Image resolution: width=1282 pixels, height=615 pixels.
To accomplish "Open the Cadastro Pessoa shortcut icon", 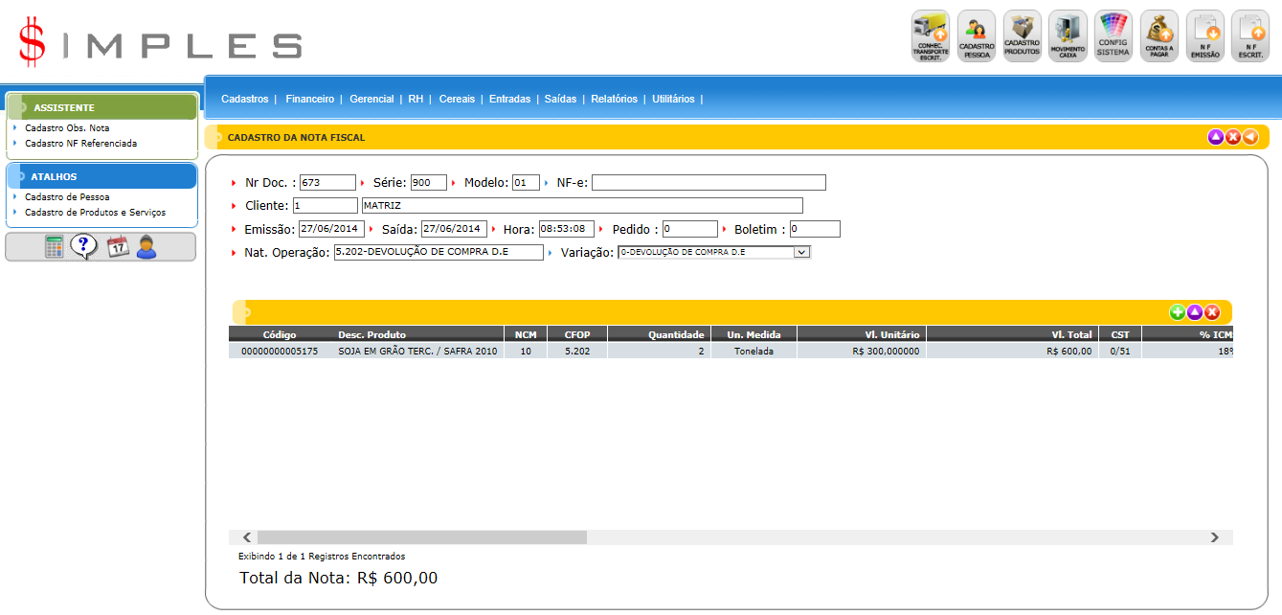I will pos(976,36).
